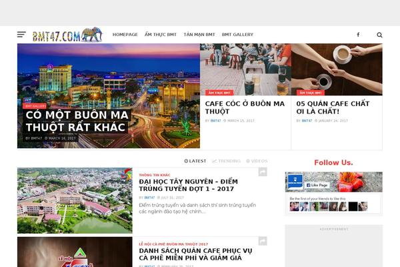Click BMT47 author under 05 Quán Cafe
400x267 pixels.
(307, 121)
